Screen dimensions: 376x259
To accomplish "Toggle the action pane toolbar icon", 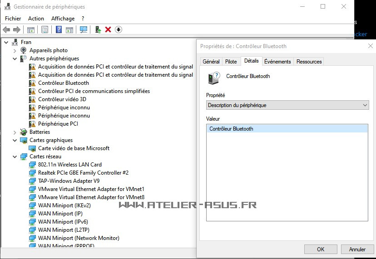I will [x=69, y=29].
